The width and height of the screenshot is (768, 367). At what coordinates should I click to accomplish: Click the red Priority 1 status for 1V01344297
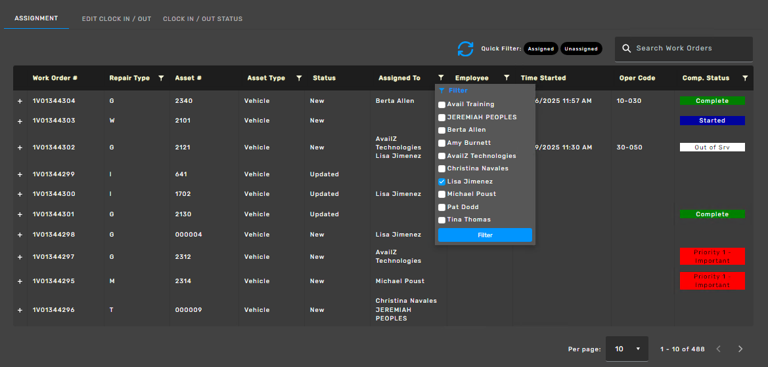[712, 256]
